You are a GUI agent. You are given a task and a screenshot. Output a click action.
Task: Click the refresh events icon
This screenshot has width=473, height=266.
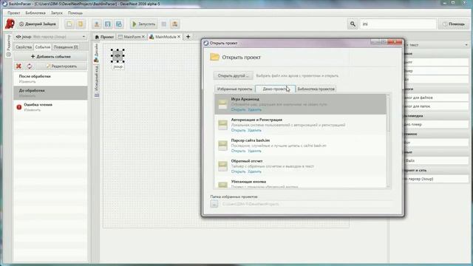tap(30, 66)
